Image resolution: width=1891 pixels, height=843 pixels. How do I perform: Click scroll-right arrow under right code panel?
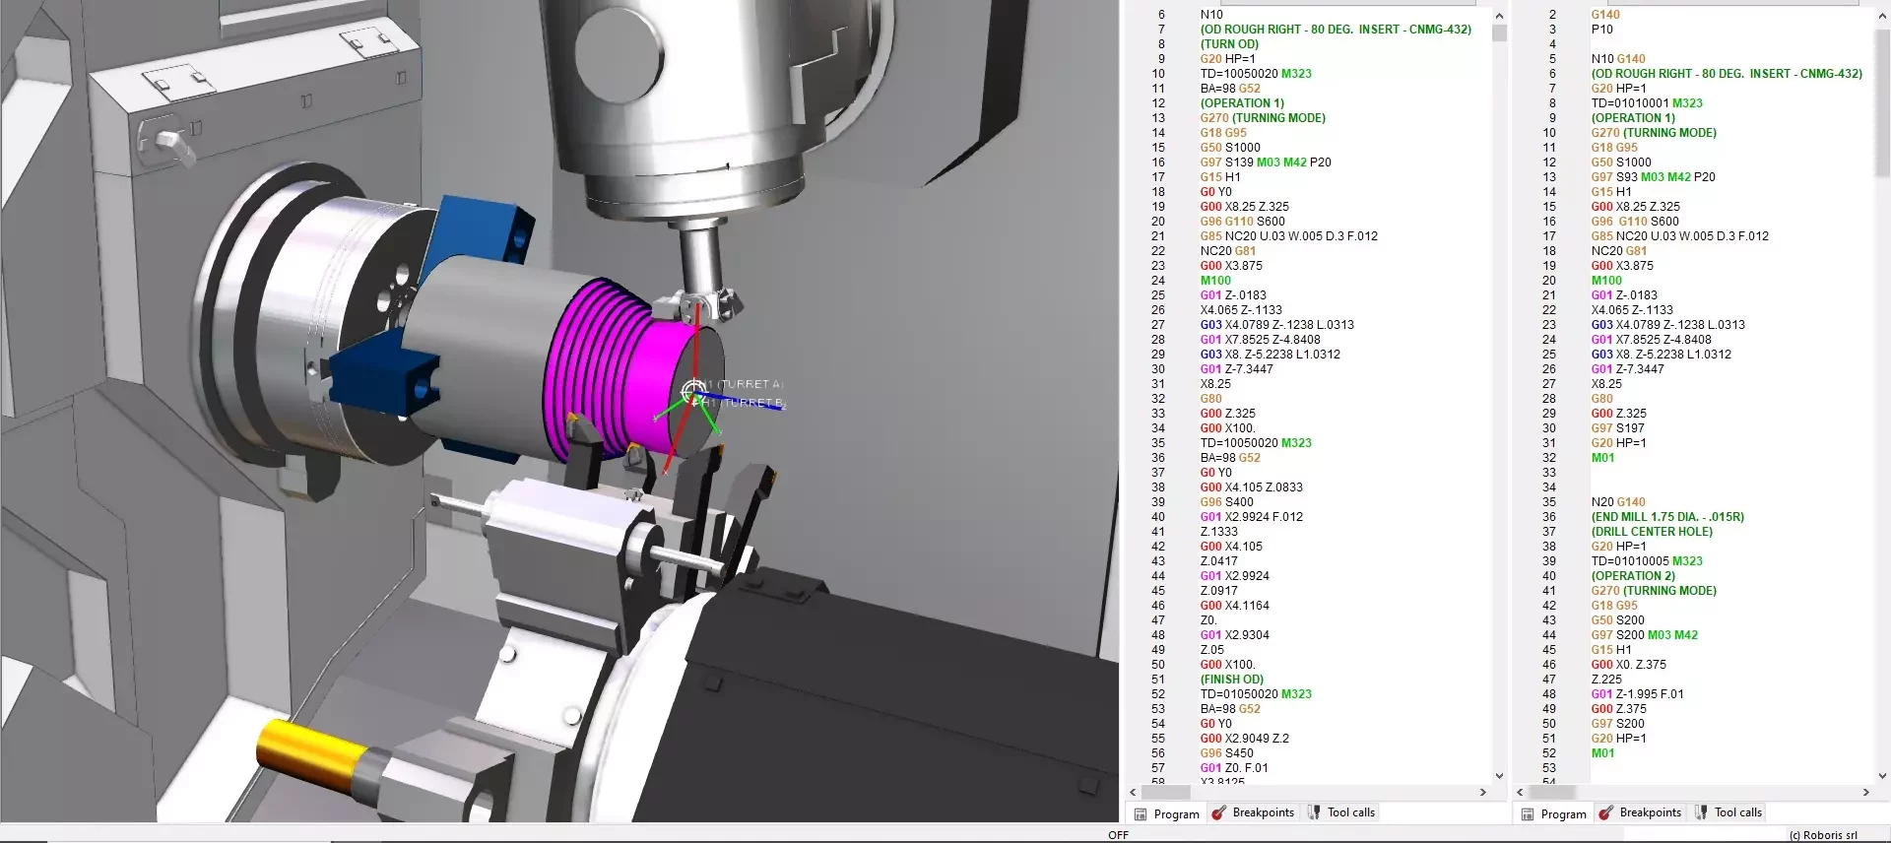[1865, 792]
